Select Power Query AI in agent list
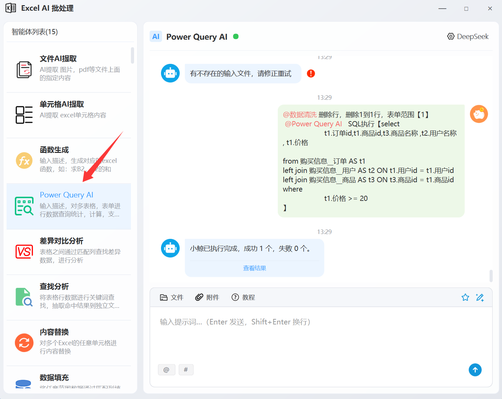The height and width of the screenshot is (399, 502). click(x=69, y=206)
